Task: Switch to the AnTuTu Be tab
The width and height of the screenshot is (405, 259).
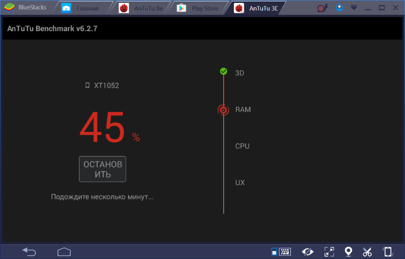Action: pos(141,8)
